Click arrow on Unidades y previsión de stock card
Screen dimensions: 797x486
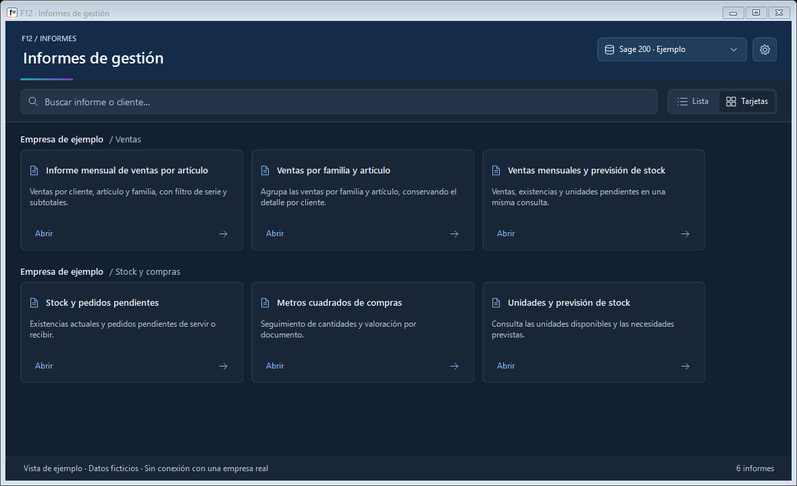[685, 366]
